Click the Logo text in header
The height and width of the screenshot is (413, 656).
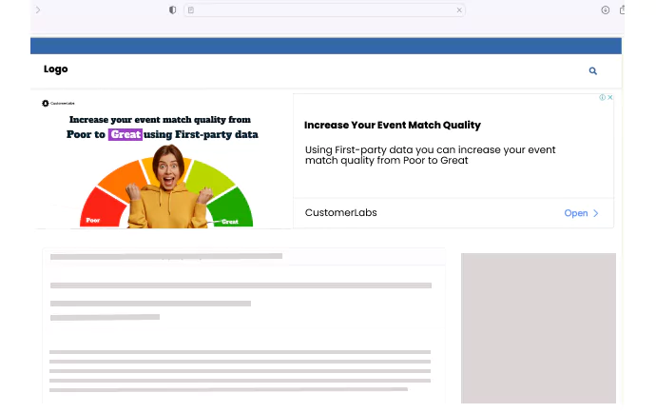click(56, 69)
